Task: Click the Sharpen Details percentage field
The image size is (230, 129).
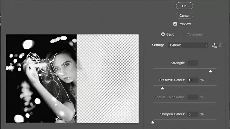Action: coord(193,114)
